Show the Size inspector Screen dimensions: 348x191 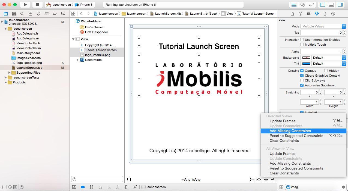coord(325,14)
